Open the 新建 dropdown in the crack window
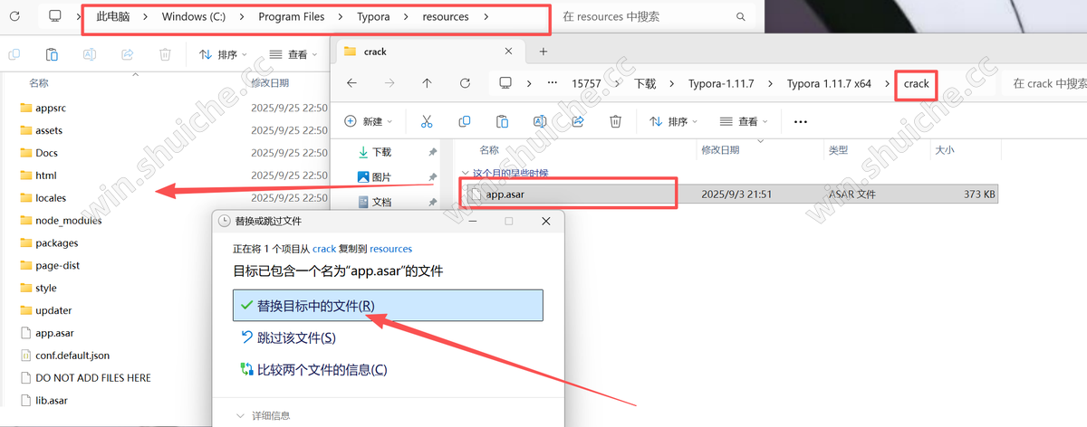Viewport: 1087px width, 427px height. pos(369,121)
